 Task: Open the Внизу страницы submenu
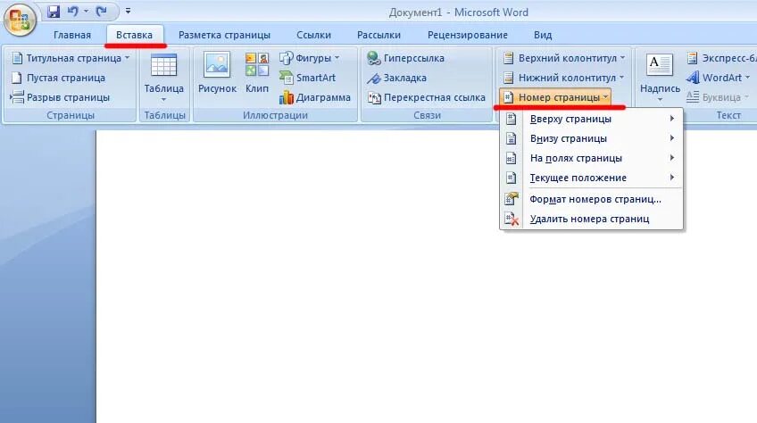pos(591,138)
